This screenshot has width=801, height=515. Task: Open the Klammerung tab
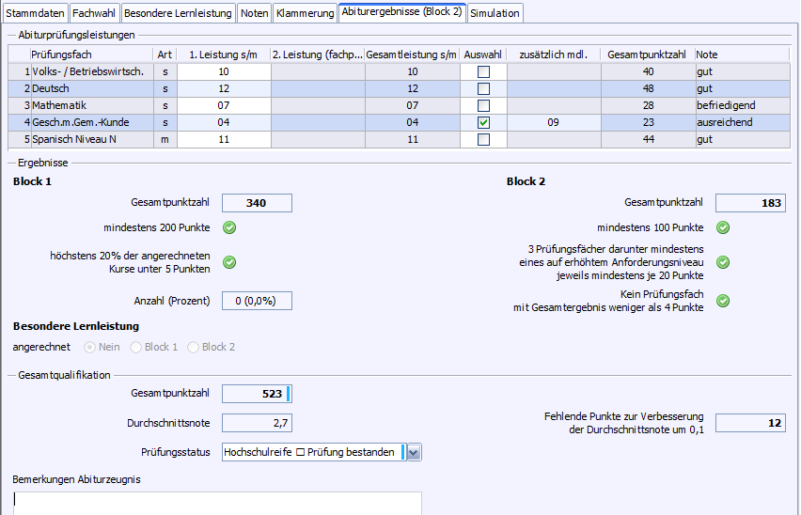[305, 13]
